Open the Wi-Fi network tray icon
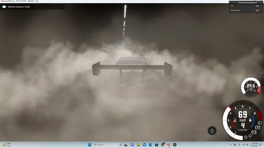 (244, 145)
